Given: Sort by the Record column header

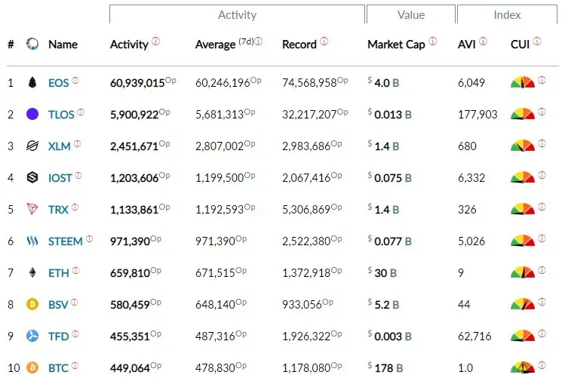Looking at the screenshot, I should pos(299,45).
